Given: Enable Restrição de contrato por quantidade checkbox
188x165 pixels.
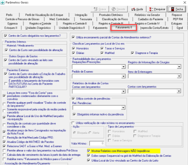Looking at the screenshot, I should click(x=4, y=125).
